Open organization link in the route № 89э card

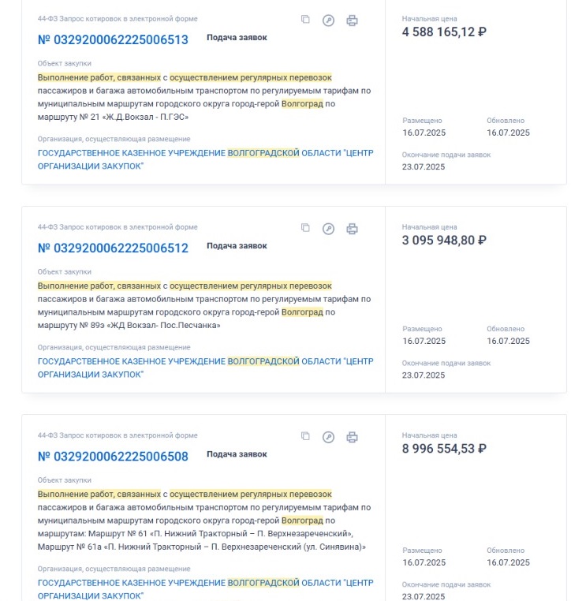(x=205, y=368)
